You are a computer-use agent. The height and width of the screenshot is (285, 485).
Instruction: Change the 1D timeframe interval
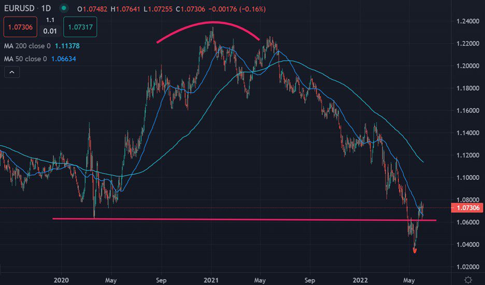click(47, 9)
